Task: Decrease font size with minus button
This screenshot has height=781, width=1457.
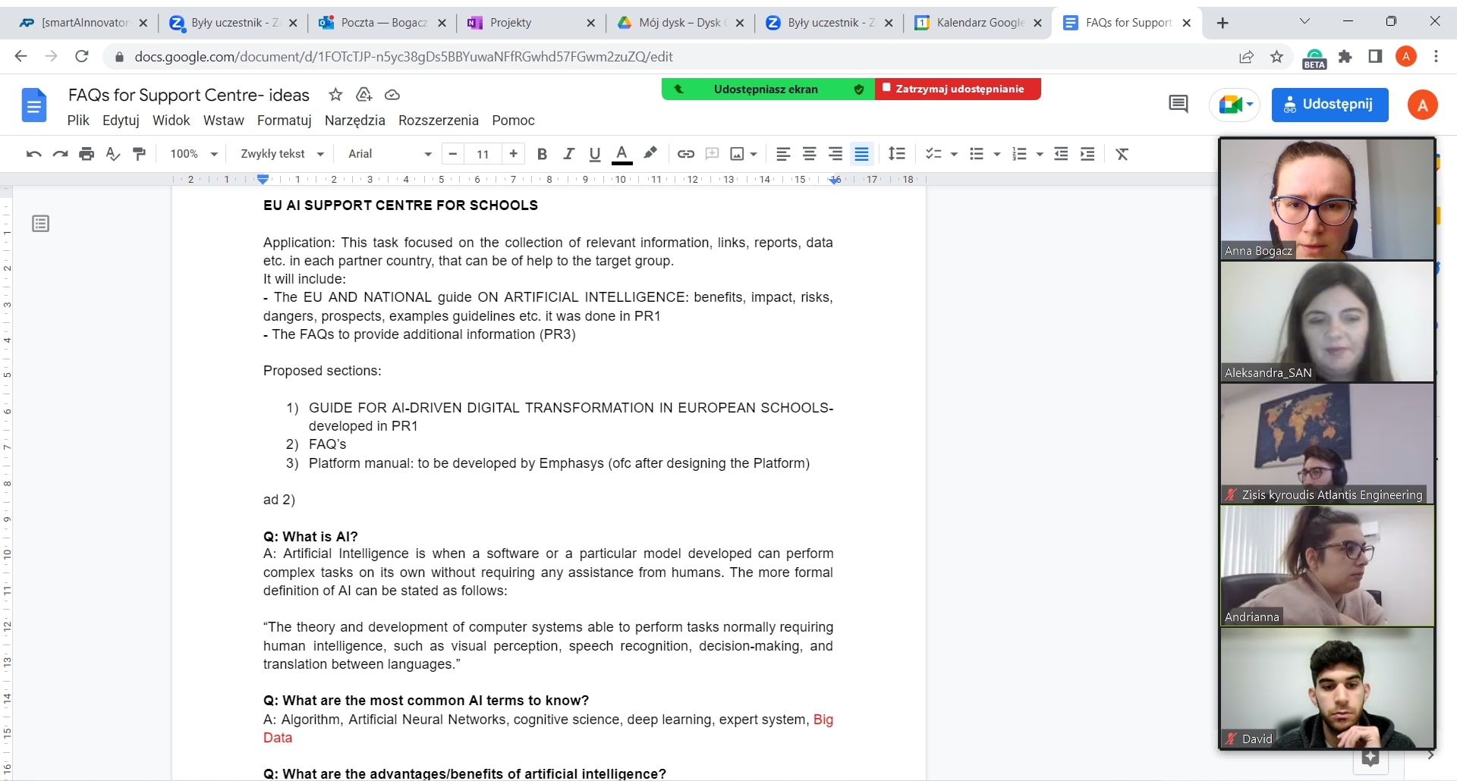Action: coord(453,154)
